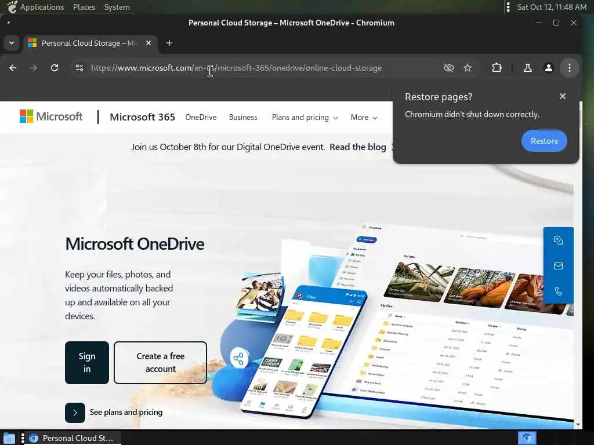The width and height of the screenshot is (594, 445).
Task: Click the page scrollbar down arrow
Action: click(x=578, y=425)
